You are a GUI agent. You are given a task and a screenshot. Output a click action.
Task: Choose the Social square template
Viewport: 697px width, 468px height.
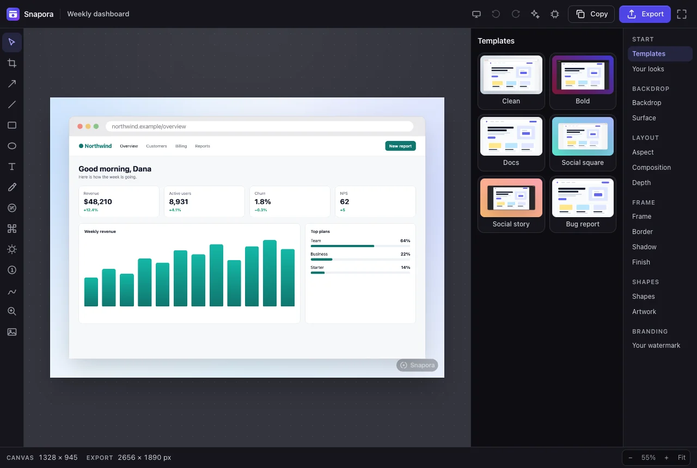click(x=583, y=143)
